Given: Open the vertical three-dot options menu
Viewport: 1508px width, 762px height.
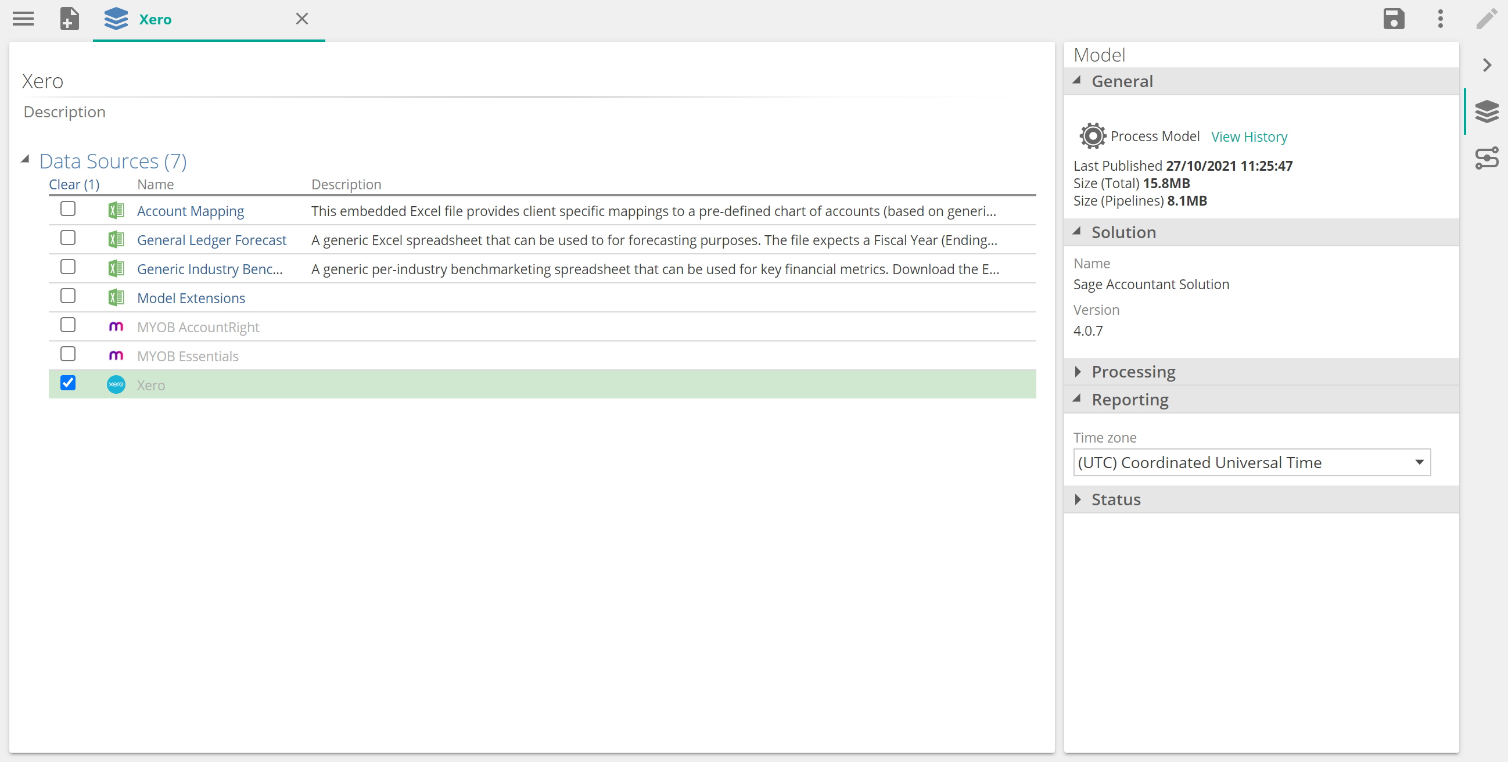Looking at the screenshot, I should pyautogui.click(x=1441, y=19).
